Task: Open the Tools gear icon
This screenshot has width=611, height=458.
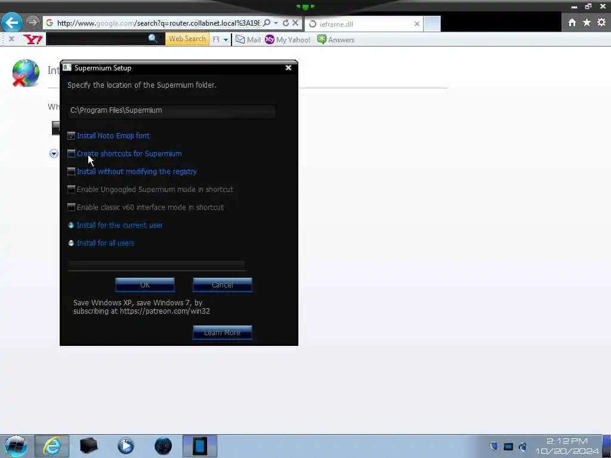Action: pyautogui.click(x=601, y=22)
